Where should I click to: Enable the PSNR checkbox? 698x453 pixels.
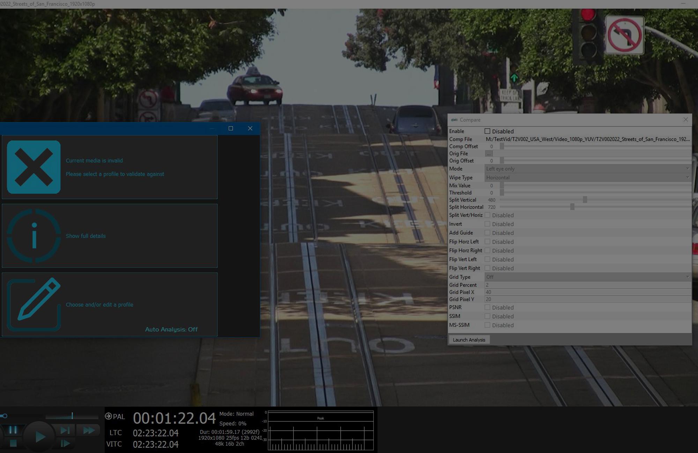point(487,307)
